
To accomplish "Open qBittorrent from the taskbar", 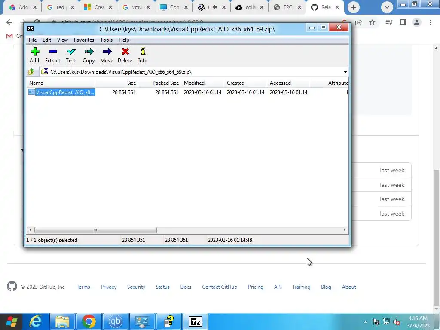I will click(116, 321).
